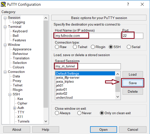This screenshot has width=150, height=134.
Task: Expand the Auth tree node
Action: tap(15, 108)
